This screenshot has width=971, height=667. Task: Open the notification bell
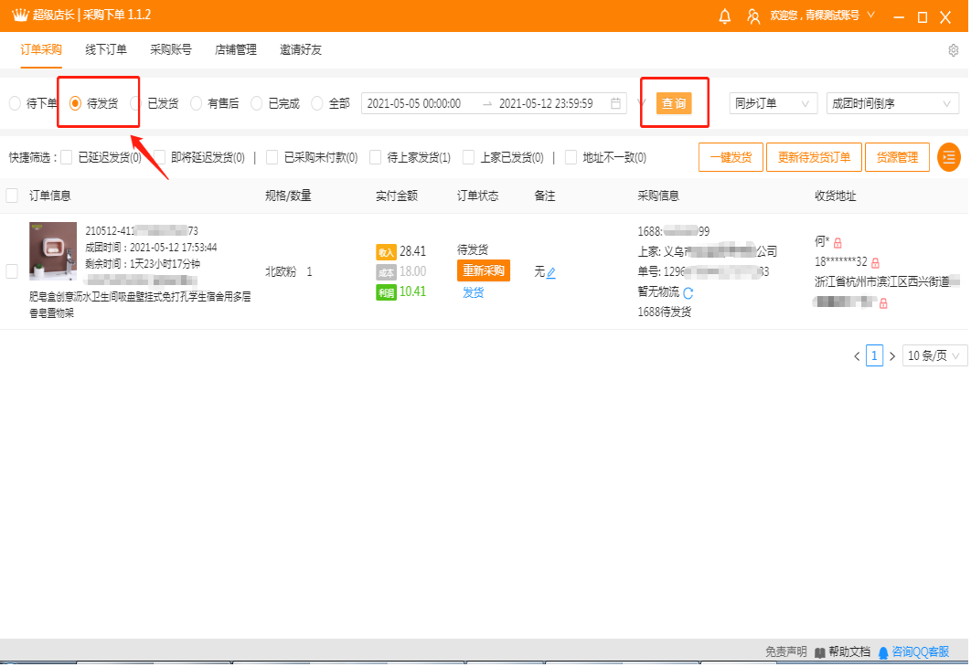click(724, 16)
